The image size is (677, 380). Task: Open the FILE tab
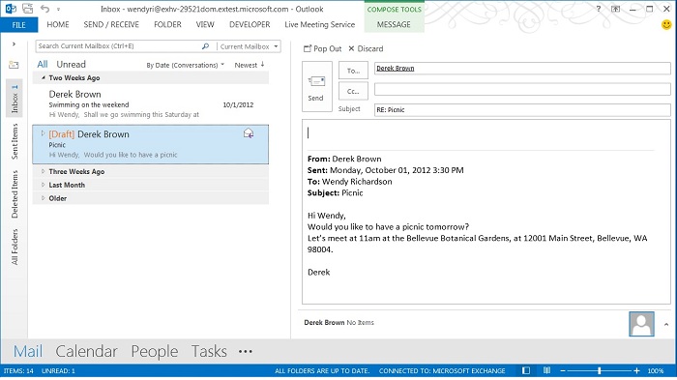[x=18, y=25]
